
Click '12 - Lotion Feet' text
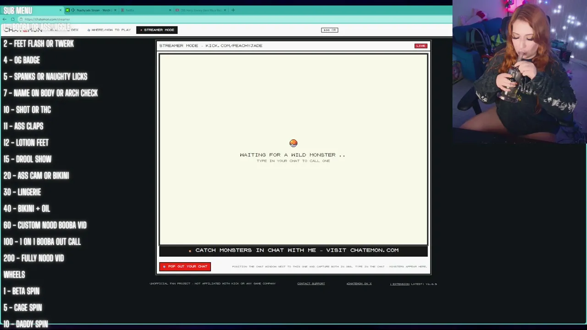(26, 143)
